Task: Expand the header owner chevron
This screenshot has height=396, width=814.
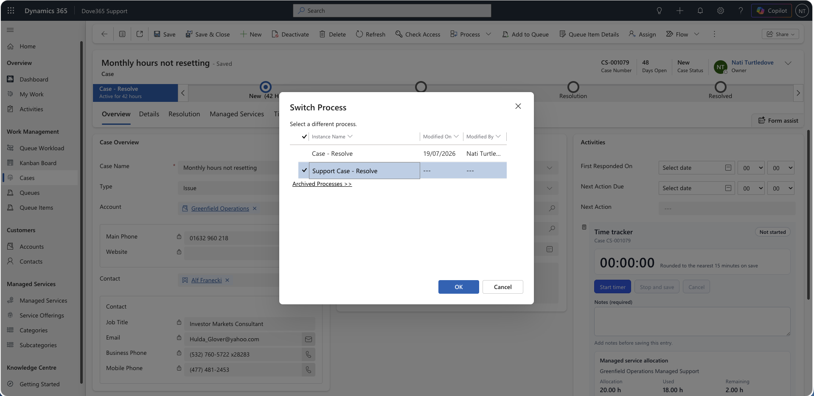Action: pyautogui.click(x=788, y=63)
